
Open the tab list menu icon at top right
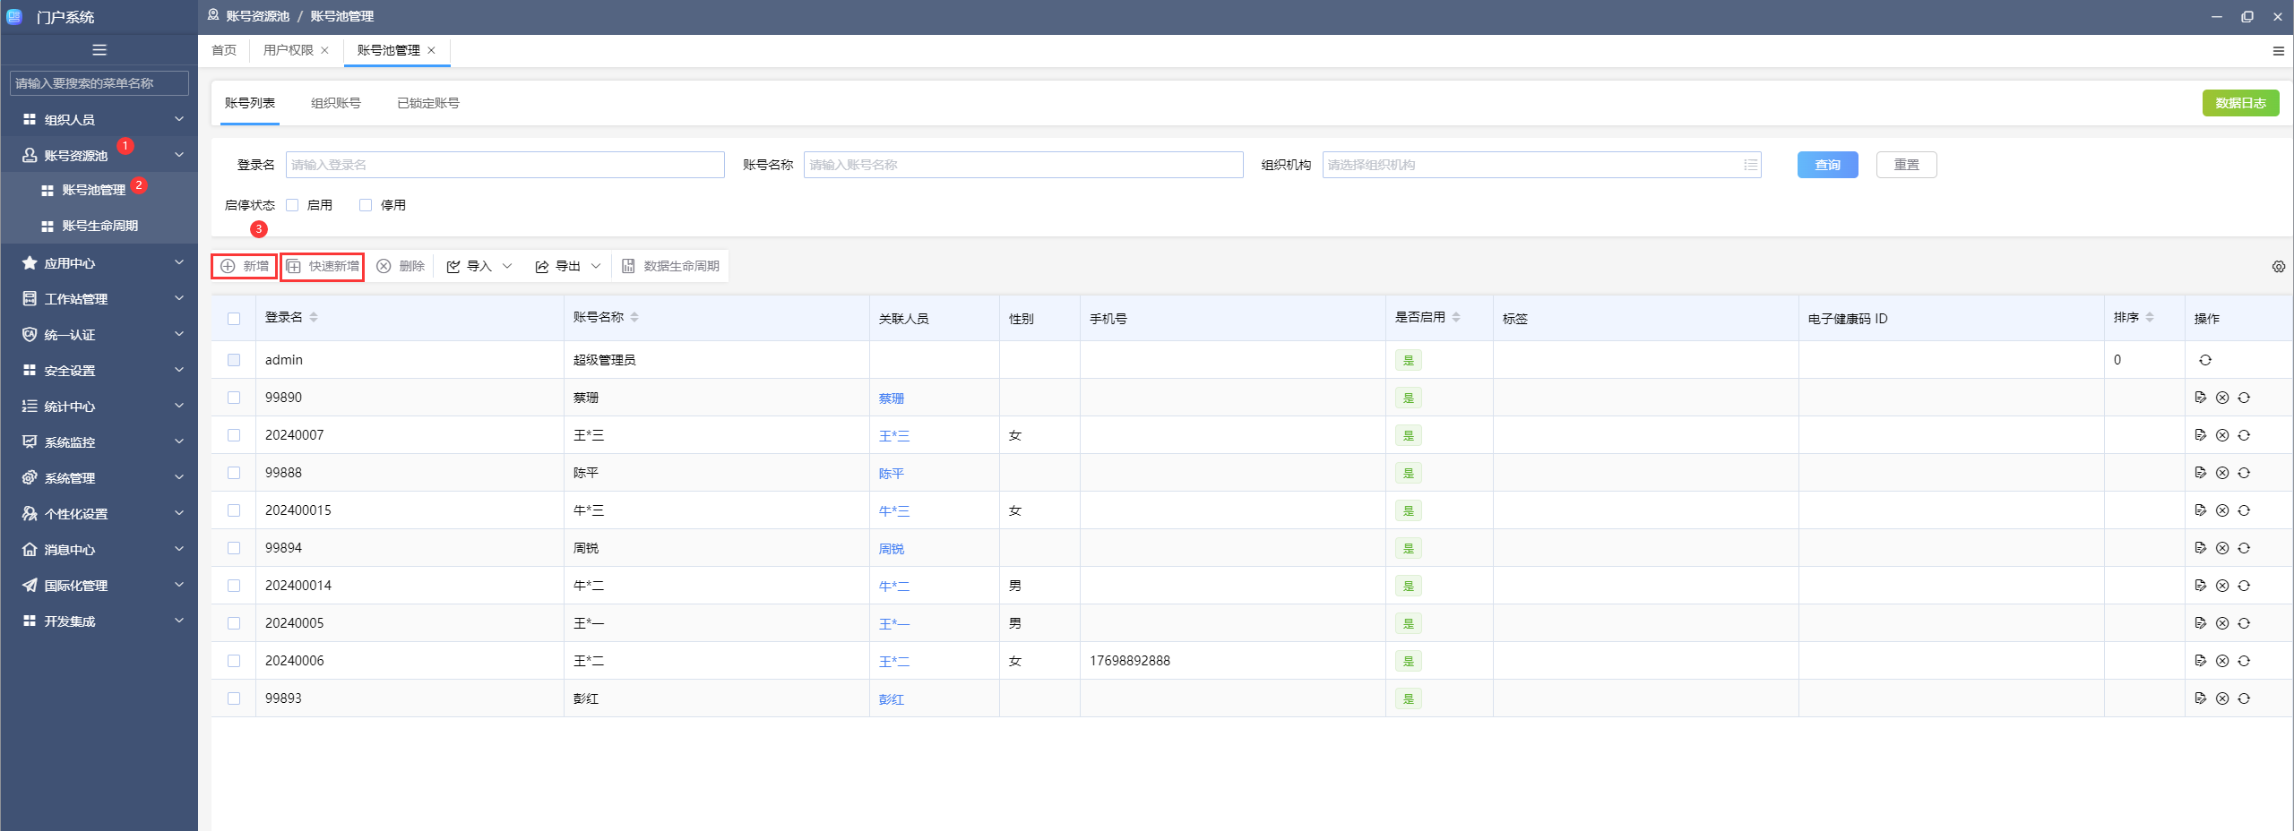pos(2279,51)
